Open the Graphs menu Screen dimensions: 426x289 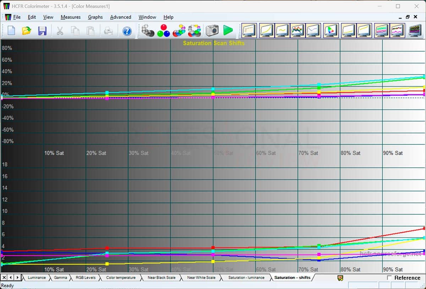[95, 17]
